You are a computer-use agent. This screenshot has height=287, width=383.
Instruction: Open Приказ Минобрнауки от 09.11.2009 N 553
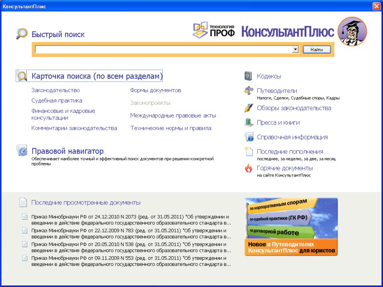coord(131,261)
